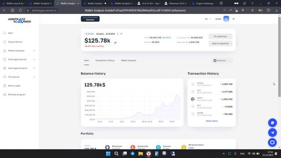Expand TG scanner sidebar section

click(x=19, y=77)
